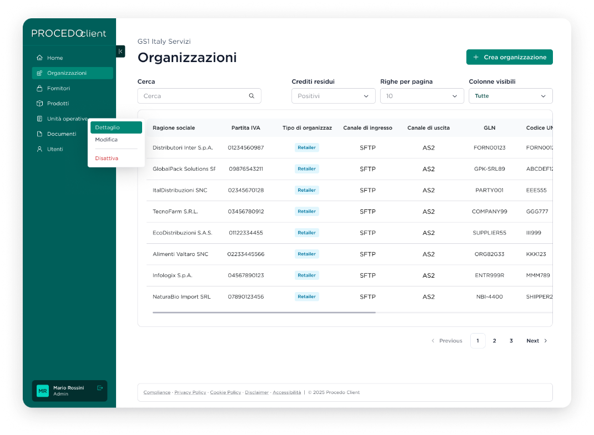
Task: Open the Crediti residui Positivi dropdown
Action: (334, 96)
